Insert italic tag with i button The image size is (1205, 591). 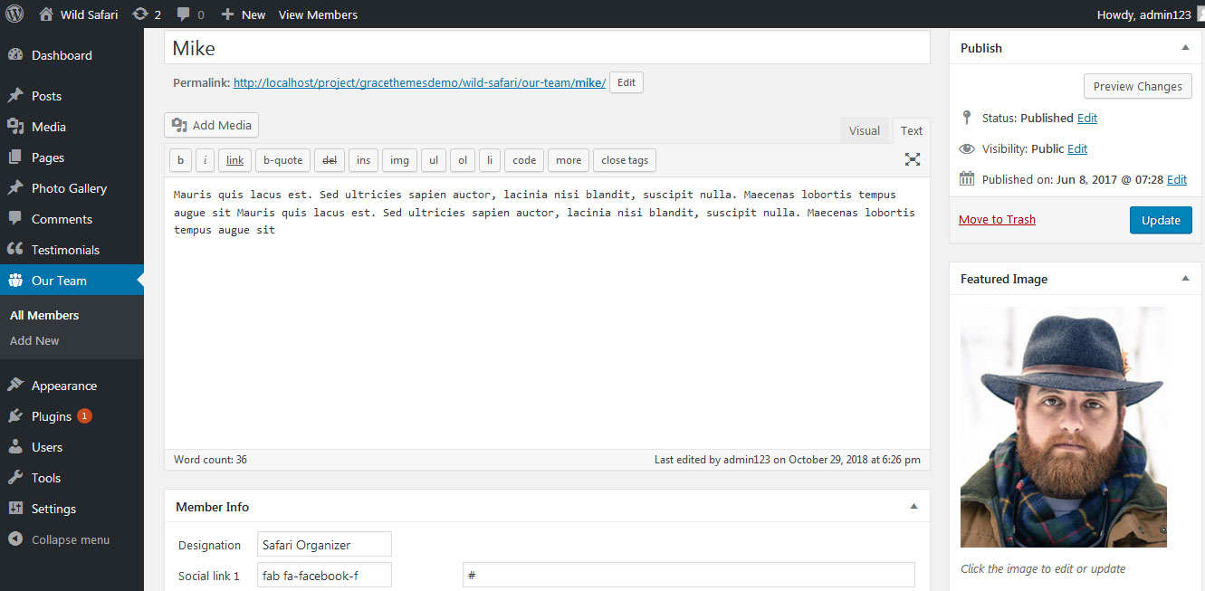tap(206, 160)
